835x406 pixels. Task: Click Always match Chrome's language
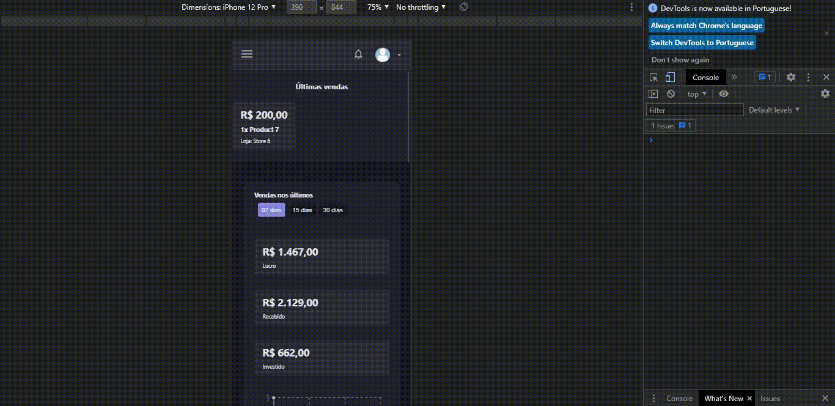pyautogui.click(x=706, y=26)
